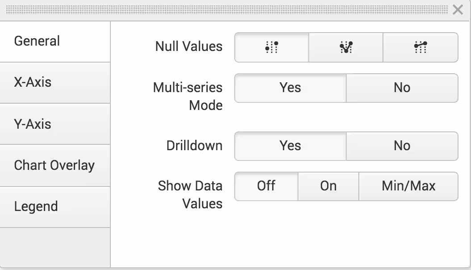Open the General tab
This screenshot has height=270, width=471.
[x=55, y=41]
